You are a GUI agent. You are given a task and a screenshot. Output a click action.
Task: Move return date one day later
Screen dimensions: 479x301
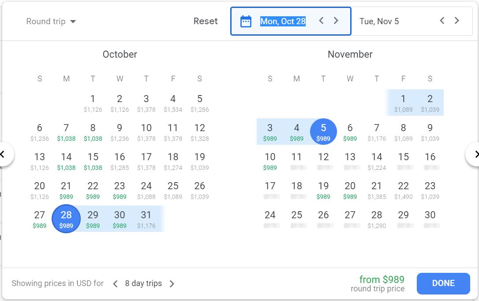457,21
